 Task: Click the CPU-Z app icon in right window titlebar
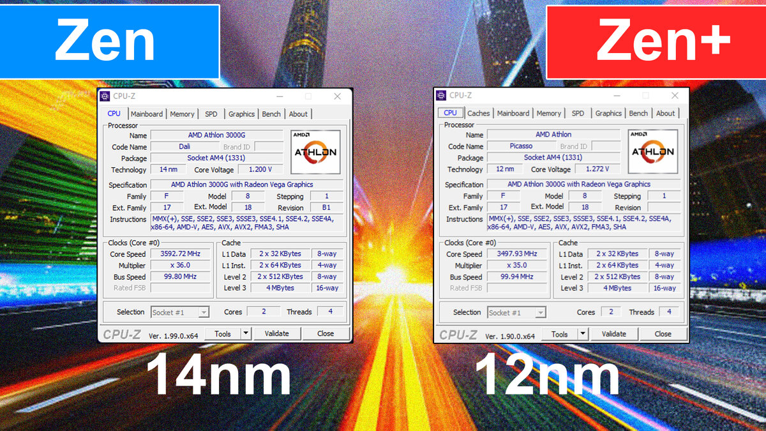442,96
